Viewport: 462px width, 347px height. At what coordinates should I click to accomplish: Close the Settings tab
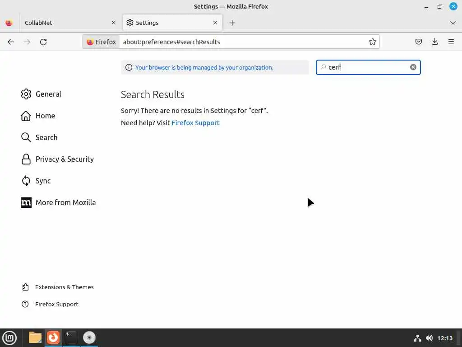tap(215, 23)
